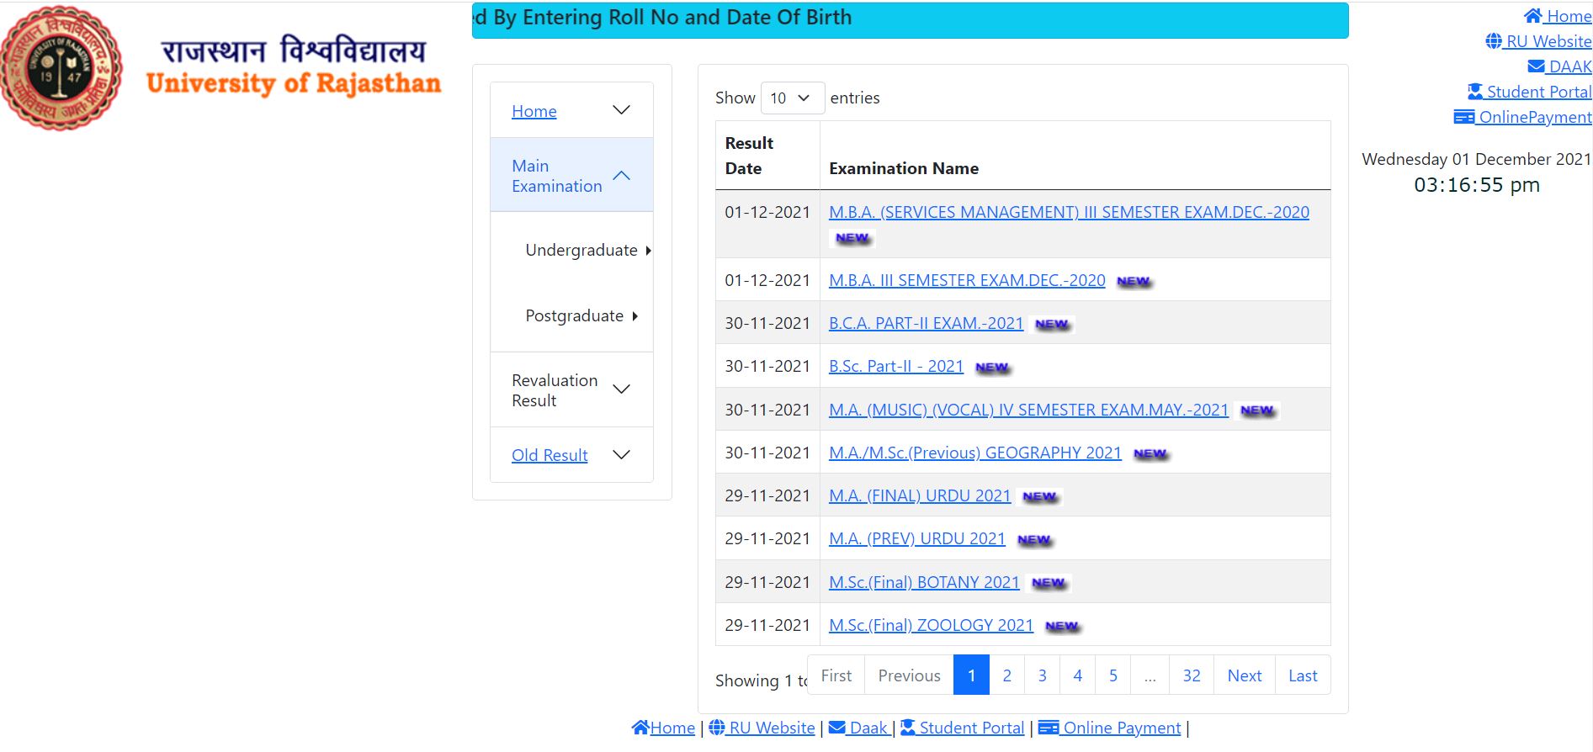Expand the Postgraduate submenu arrow
Screen dimensions: 1593x752
click(635, 316)
